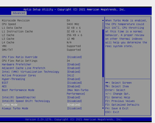Click the Turbo Mode help description text
Screen dimensions: 155x123
(x=126, y=33)
